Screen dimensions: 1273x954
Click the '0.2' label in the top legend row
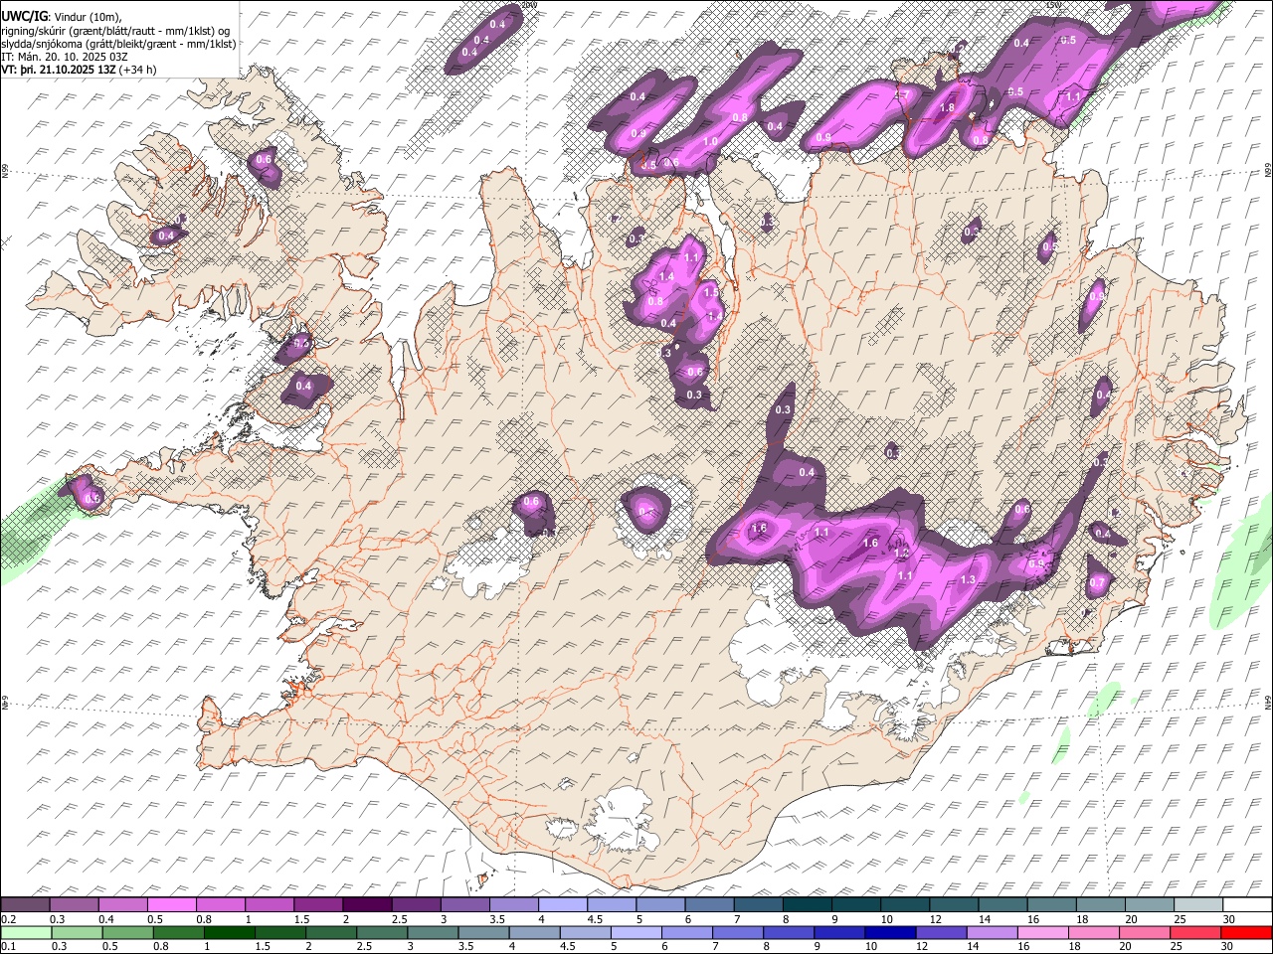pos(8,919)
